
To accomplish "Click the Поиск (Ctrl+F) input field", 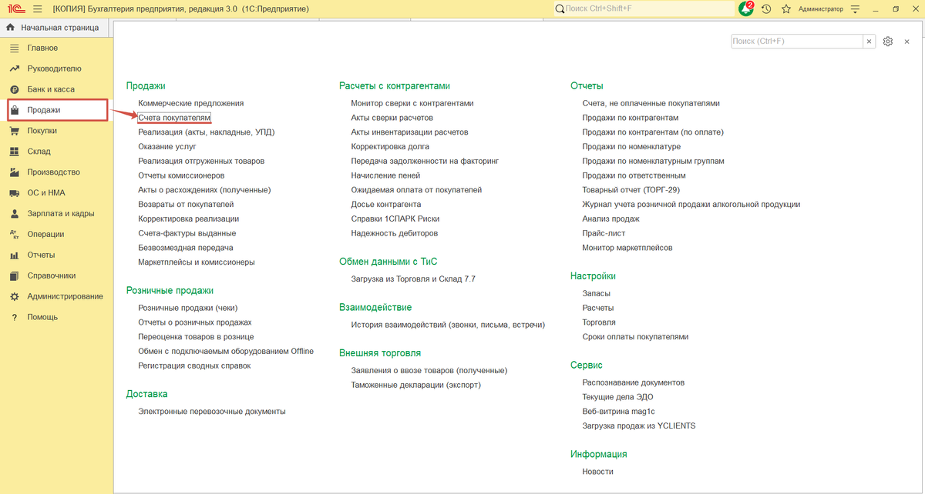I will pyautogui.click(x=797, y=42).
